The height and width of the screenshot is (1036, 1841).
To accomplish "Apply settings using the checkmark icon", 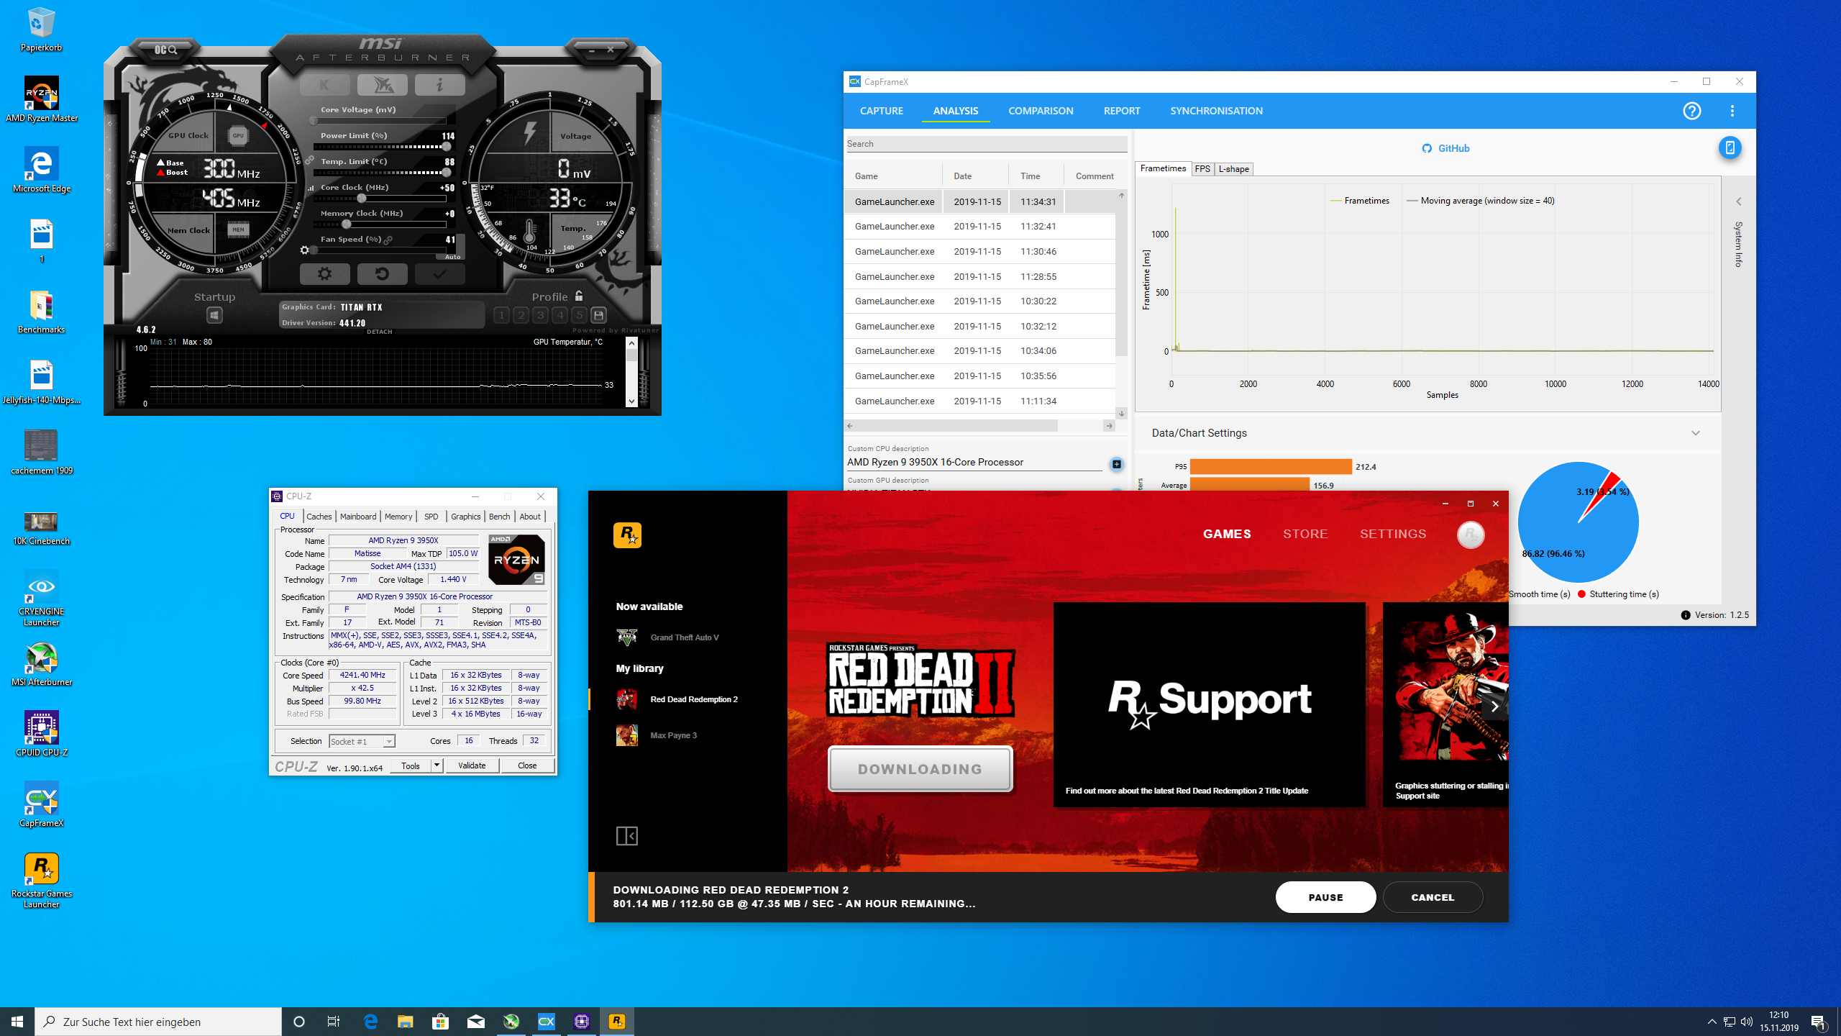I will click(x=439, y=274).
